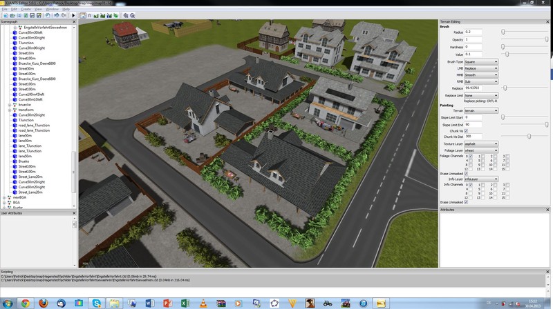Open the Help menu
This screenshot has width=553, height=309.
[66, 9]
